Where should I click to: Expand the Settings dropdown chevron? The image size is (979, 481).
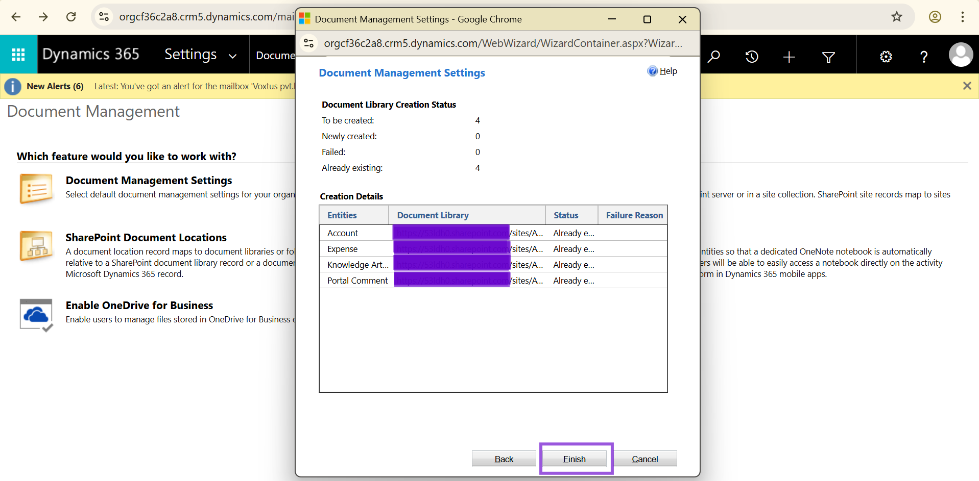(x=233, y=56)
